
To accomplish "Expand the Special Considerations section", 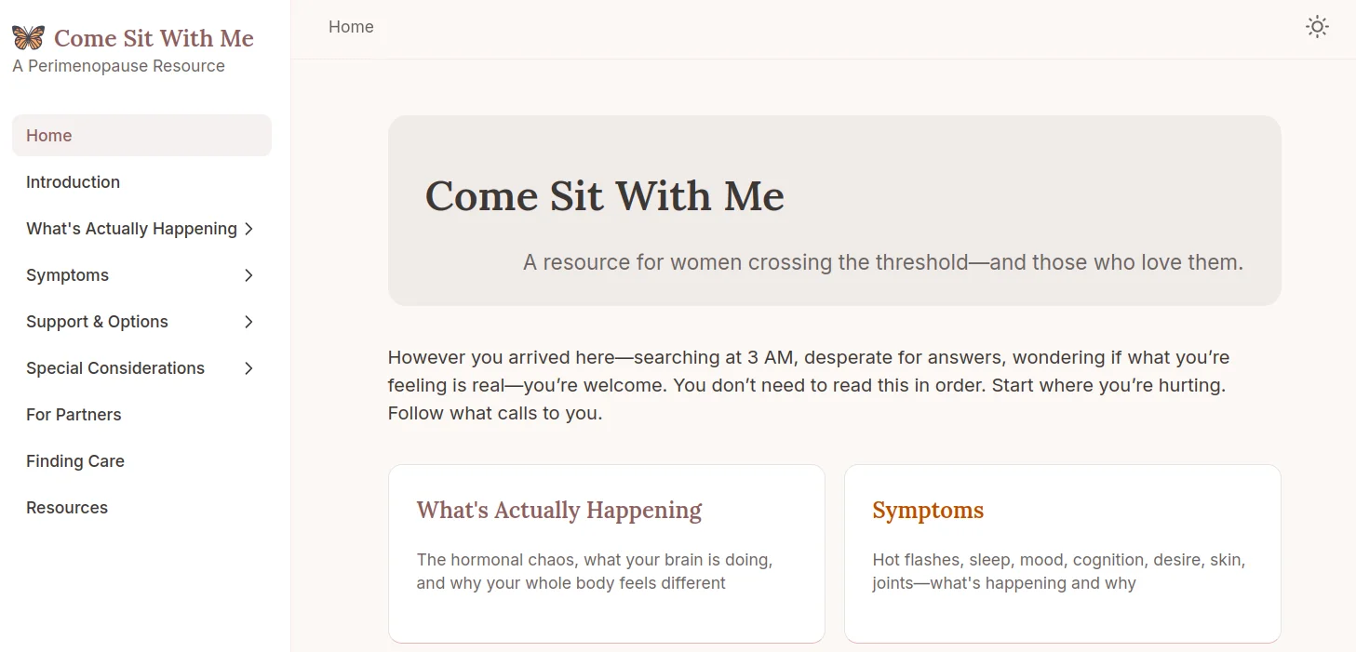I will [248, 367].
